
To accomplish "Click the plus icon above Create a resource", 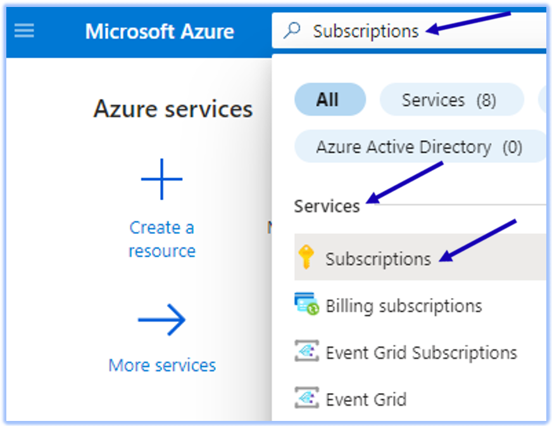I will coord(162,179).
